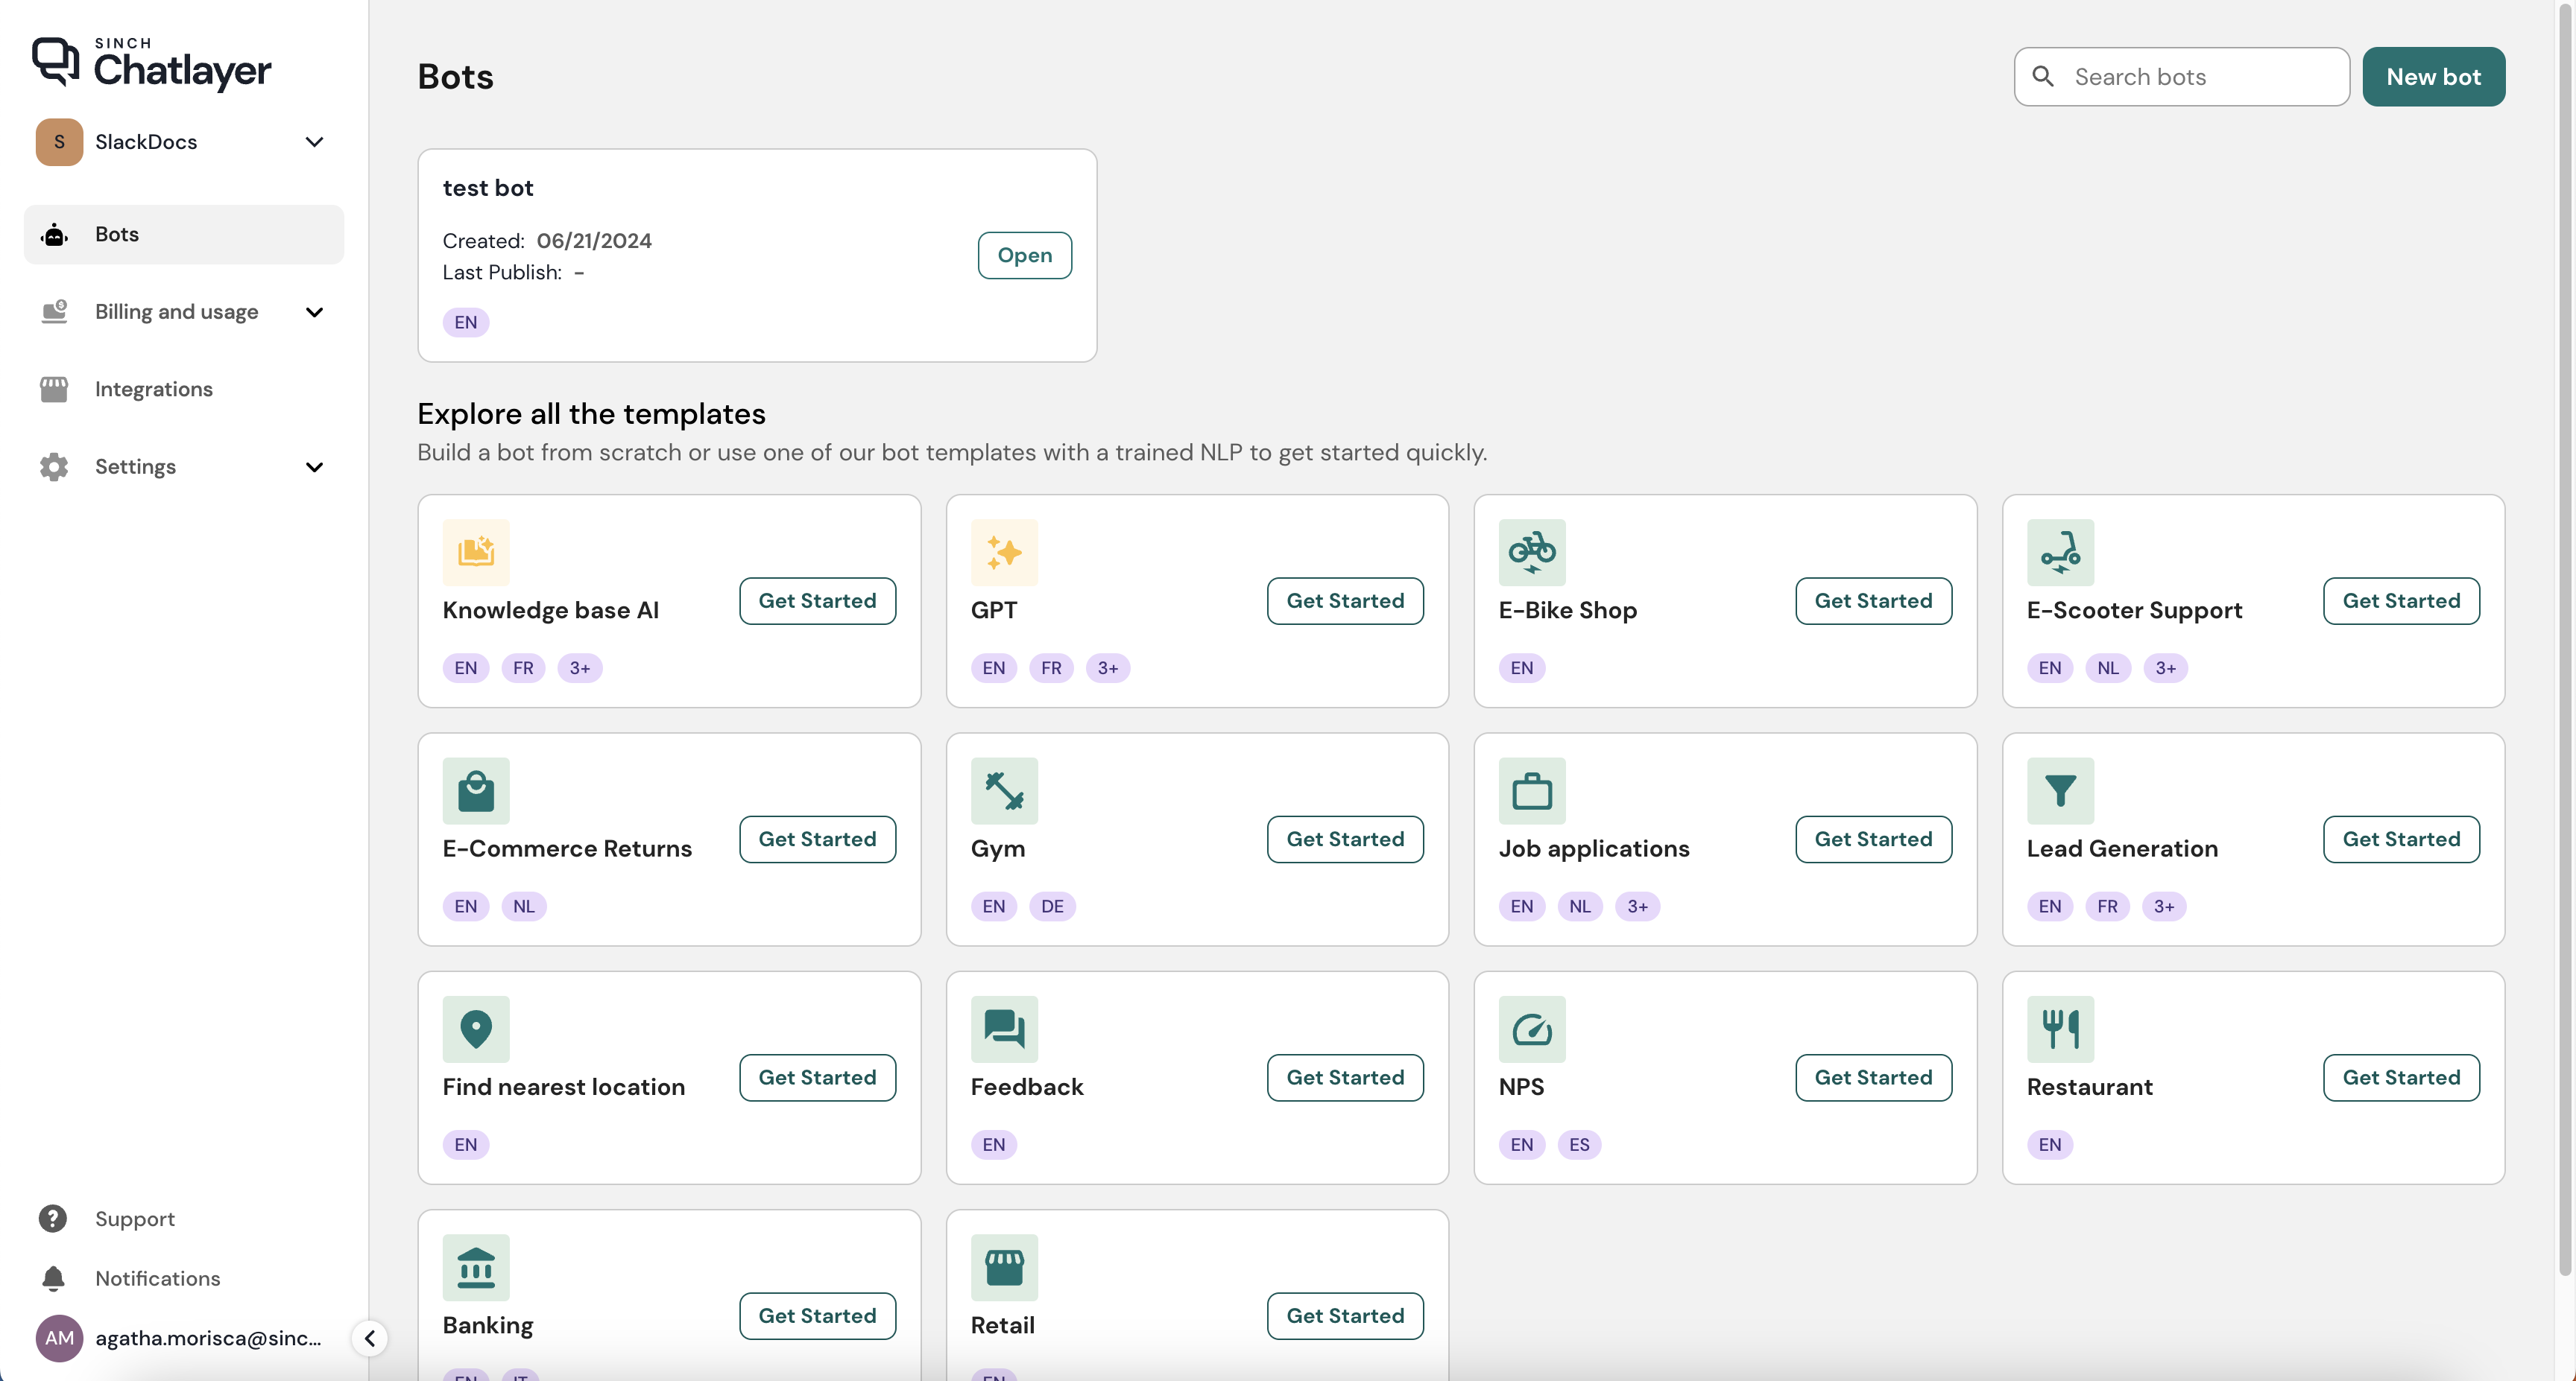Get started with Job applications template

(x=1872, y=839)
